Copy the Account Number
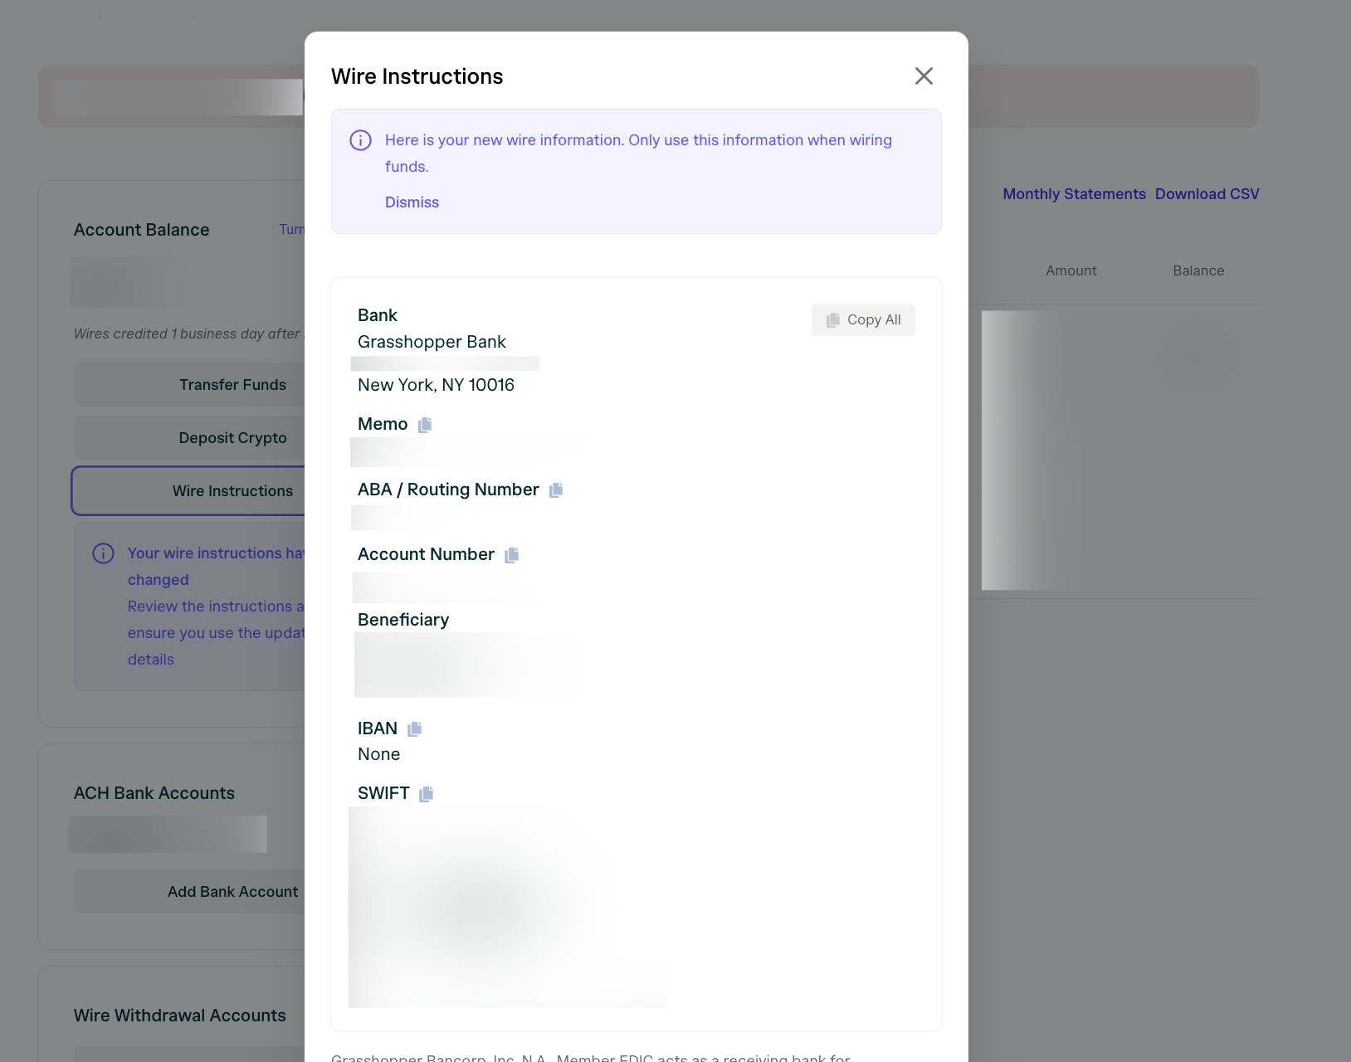Screen dimensions: 1351x1062 coord(512,555)
